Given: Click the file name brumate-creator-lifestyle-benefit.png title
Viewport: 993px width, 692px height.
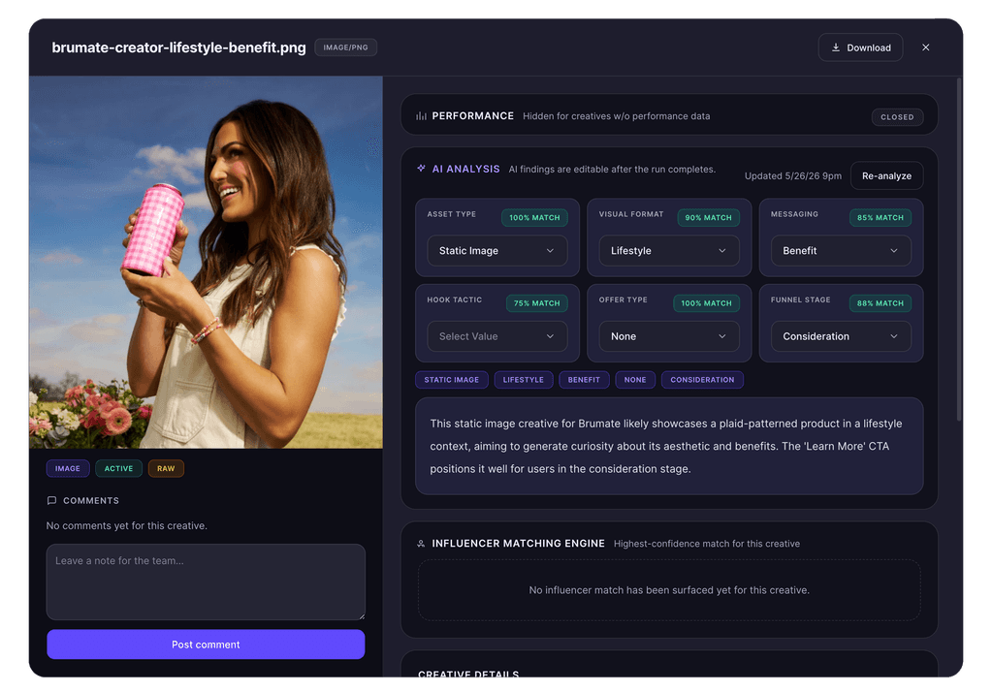Looking at the screenshot, I should [178, 47].
